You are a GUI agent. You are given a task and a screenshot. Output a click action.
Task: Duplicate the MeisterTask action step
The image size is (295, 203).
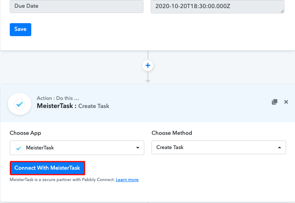[x=275, y=102]
